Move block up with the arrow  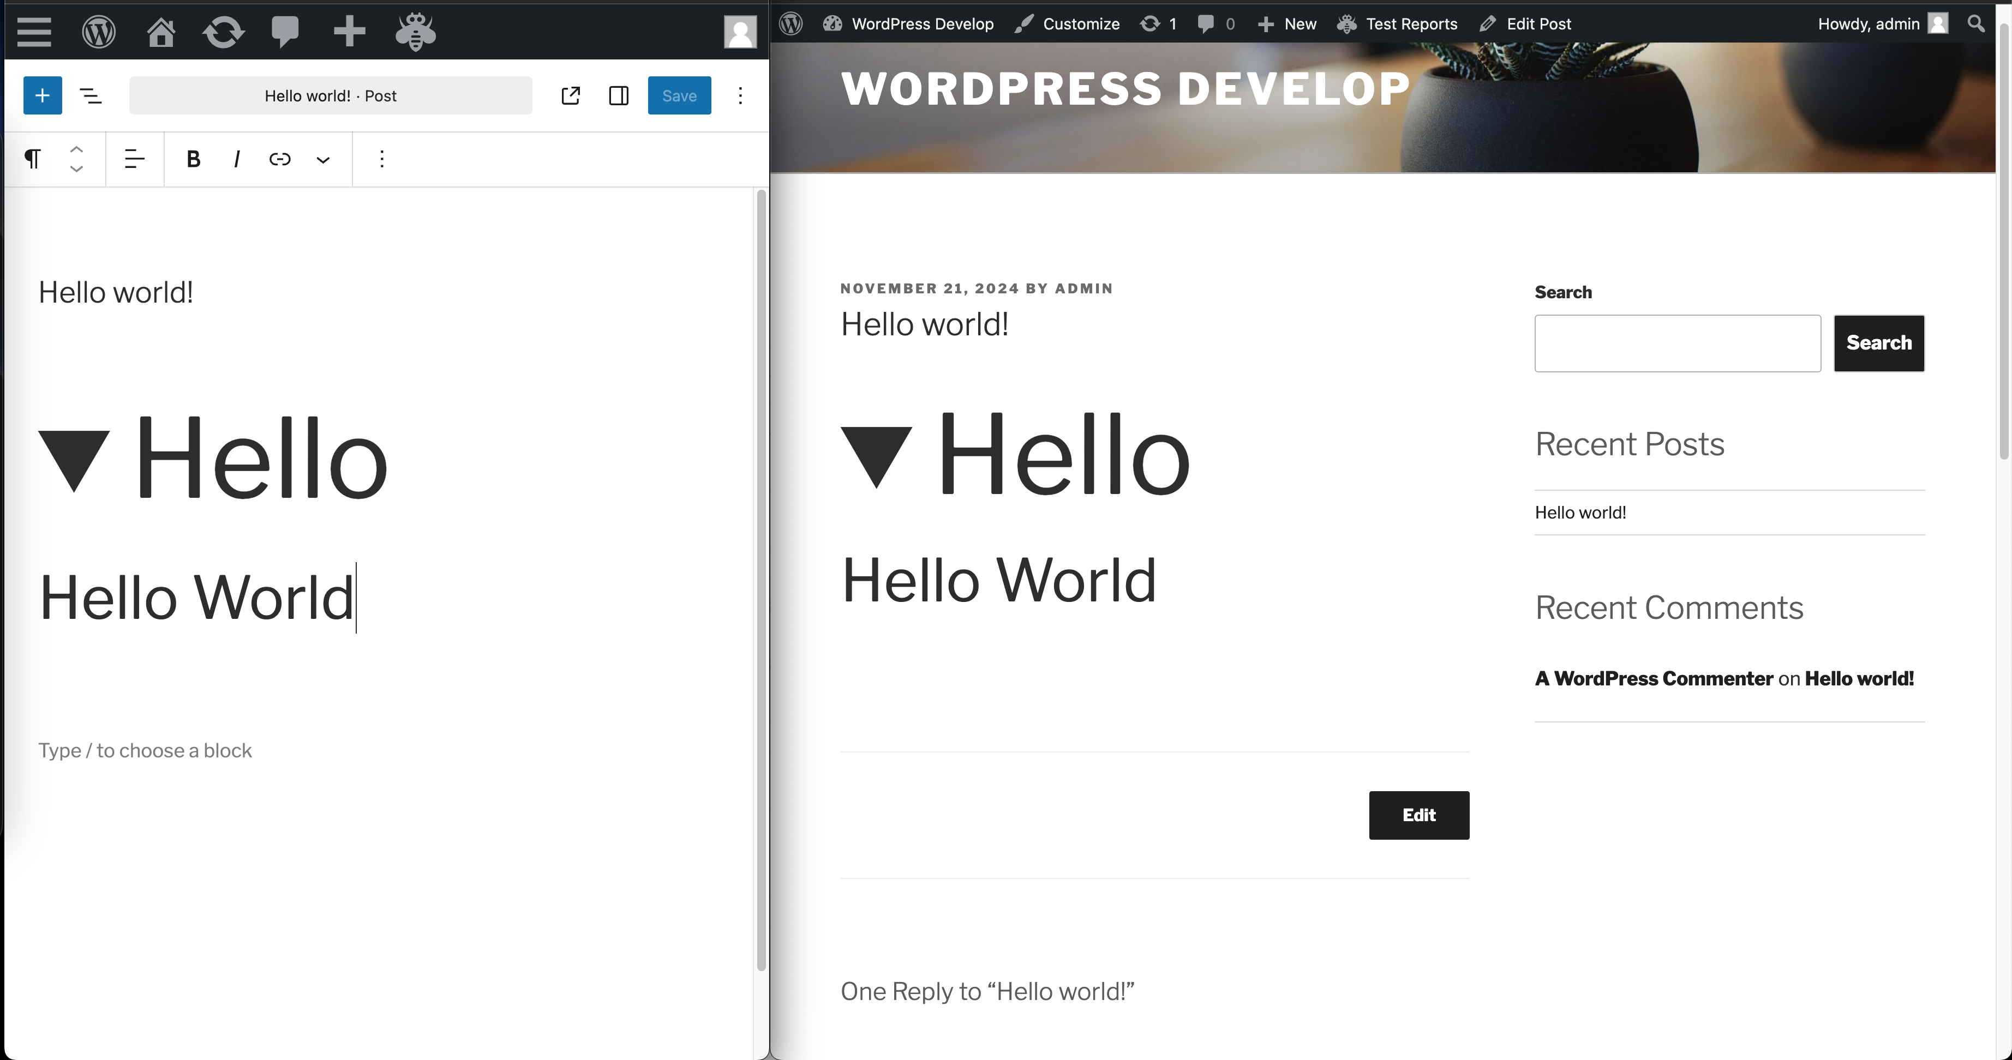point(76,149)
